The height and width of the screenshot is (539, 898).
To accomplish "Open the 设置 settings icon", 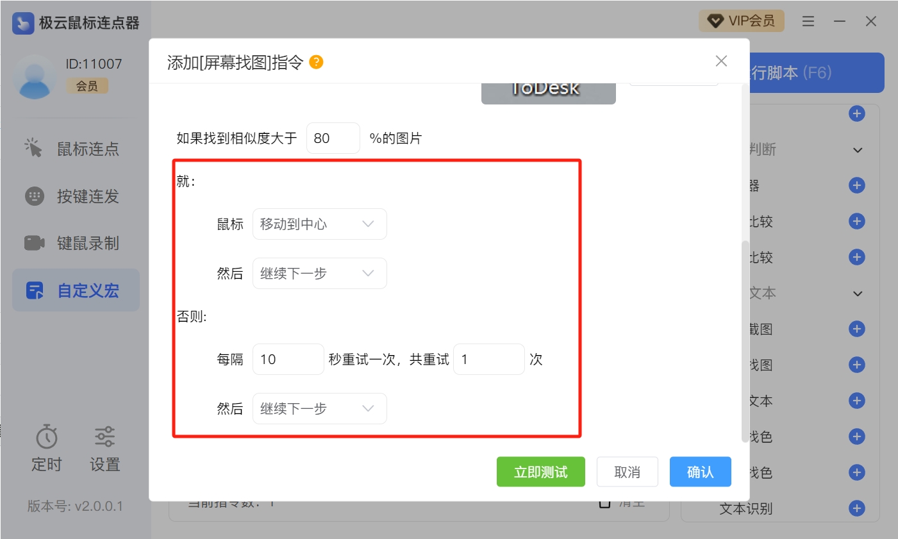I will coord(104,437).
